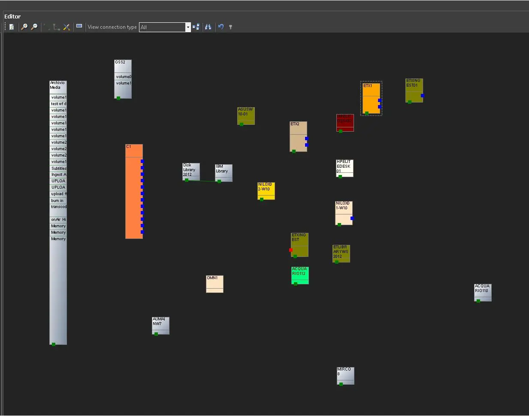
Task: Click the Subtitles entry in Archivio Media
Action: tap(58, 168)
